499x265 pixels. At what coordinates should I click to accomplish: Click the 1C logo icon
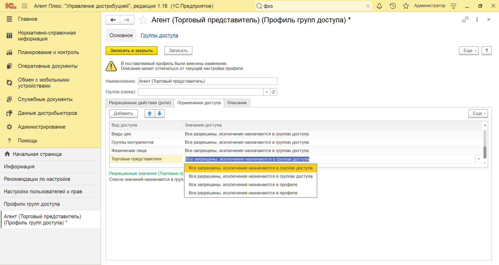pyautogui.click(x=11, y=6)
